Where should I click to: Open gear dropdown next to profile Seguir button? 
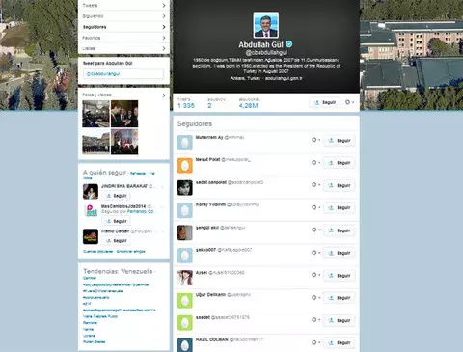(x=349, y=102)
